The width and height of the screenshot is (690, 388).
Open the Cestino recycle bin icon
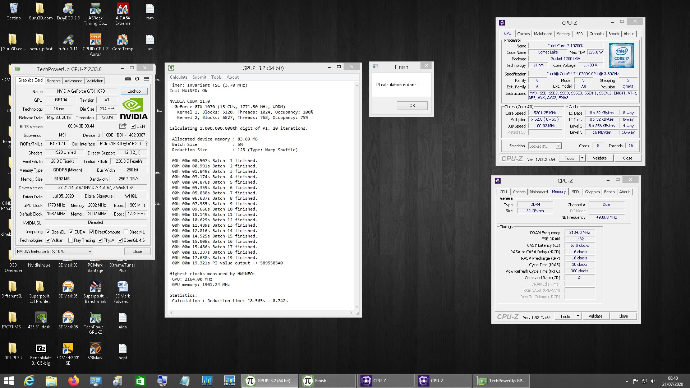coord(14,11)
